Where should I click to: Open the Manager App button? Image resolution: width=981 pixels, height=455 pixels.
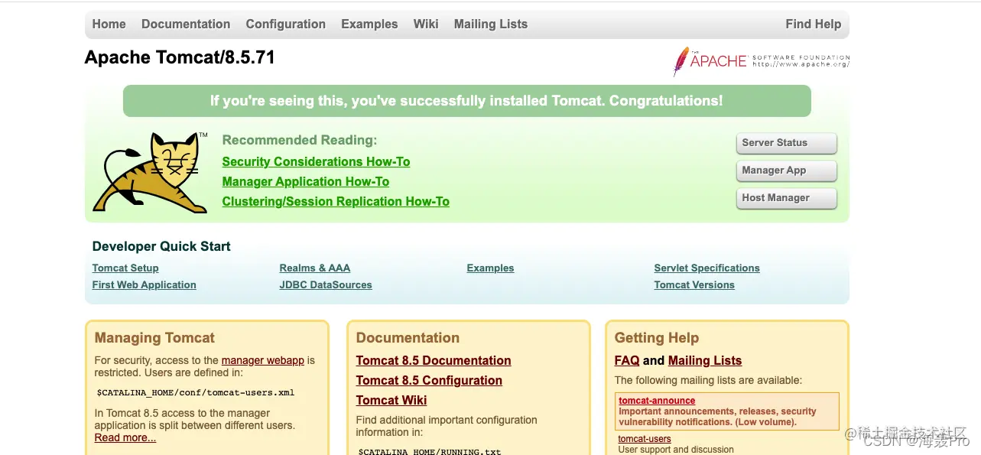[787, 171]
